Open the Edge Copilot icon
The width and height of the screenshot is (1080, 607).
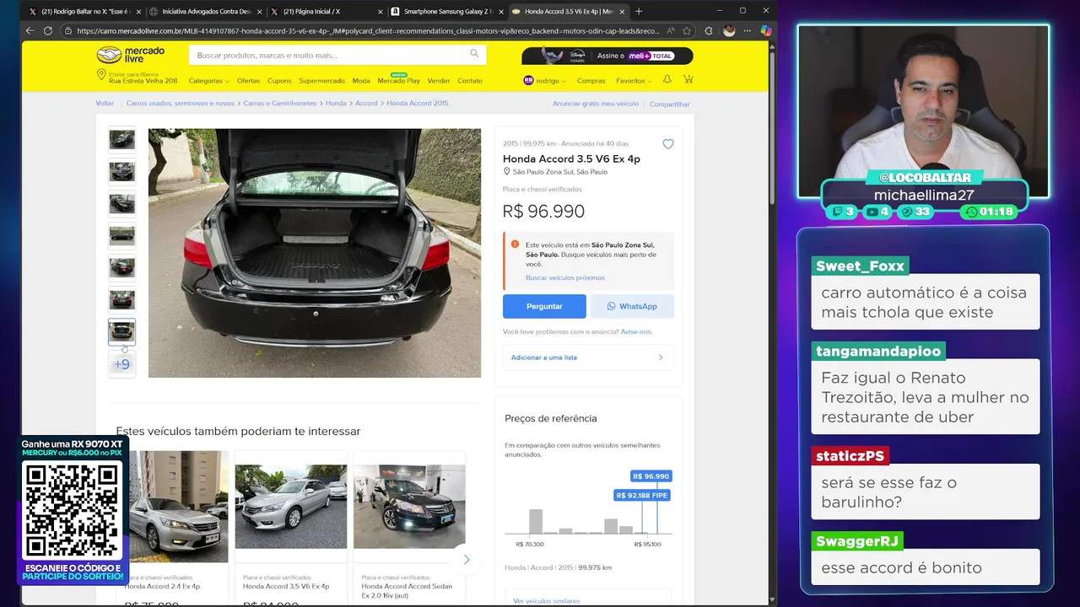(x=765, y=30)
